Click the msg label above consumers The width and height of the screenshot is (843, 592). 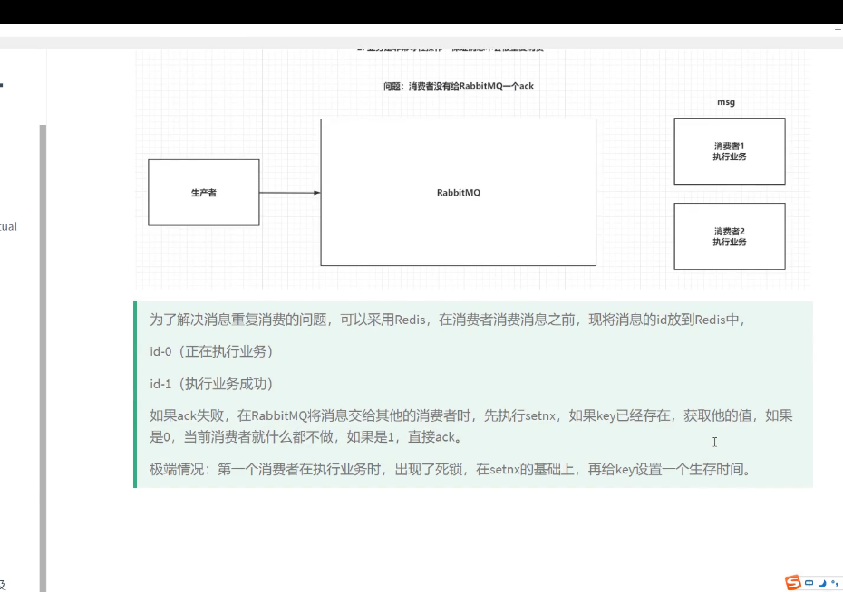(x=726, y=102)
